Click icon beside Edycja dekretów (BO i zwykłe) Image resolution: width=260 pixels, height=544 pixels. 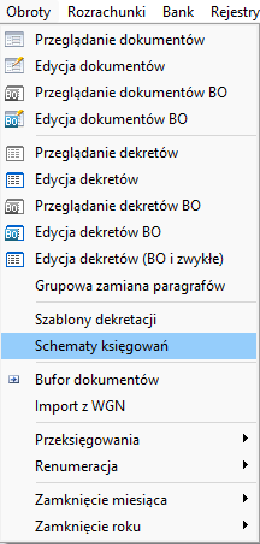click(15, 259)
